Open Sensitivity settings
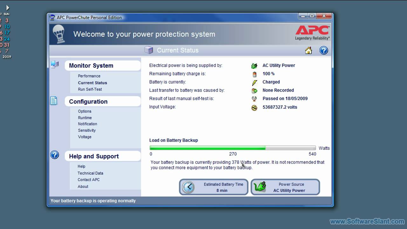The image size is (407, 229). pyautogui.click(x=87, y=130)
